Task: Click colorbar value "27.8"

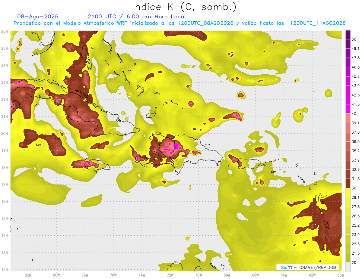Action: 356,207
